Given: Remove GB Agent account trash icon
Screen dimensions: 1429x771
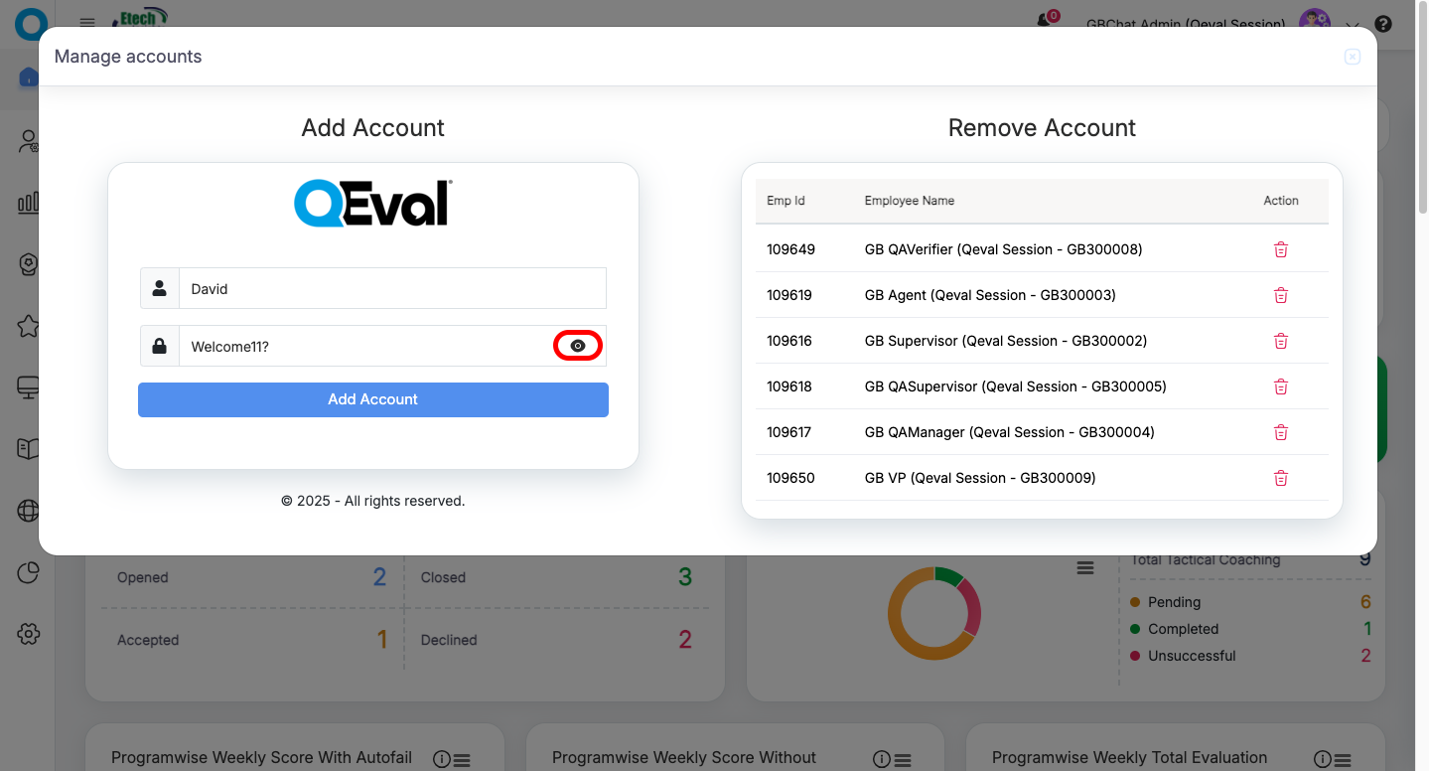Looking at the screenshot, I should [x=1280, y=295].
